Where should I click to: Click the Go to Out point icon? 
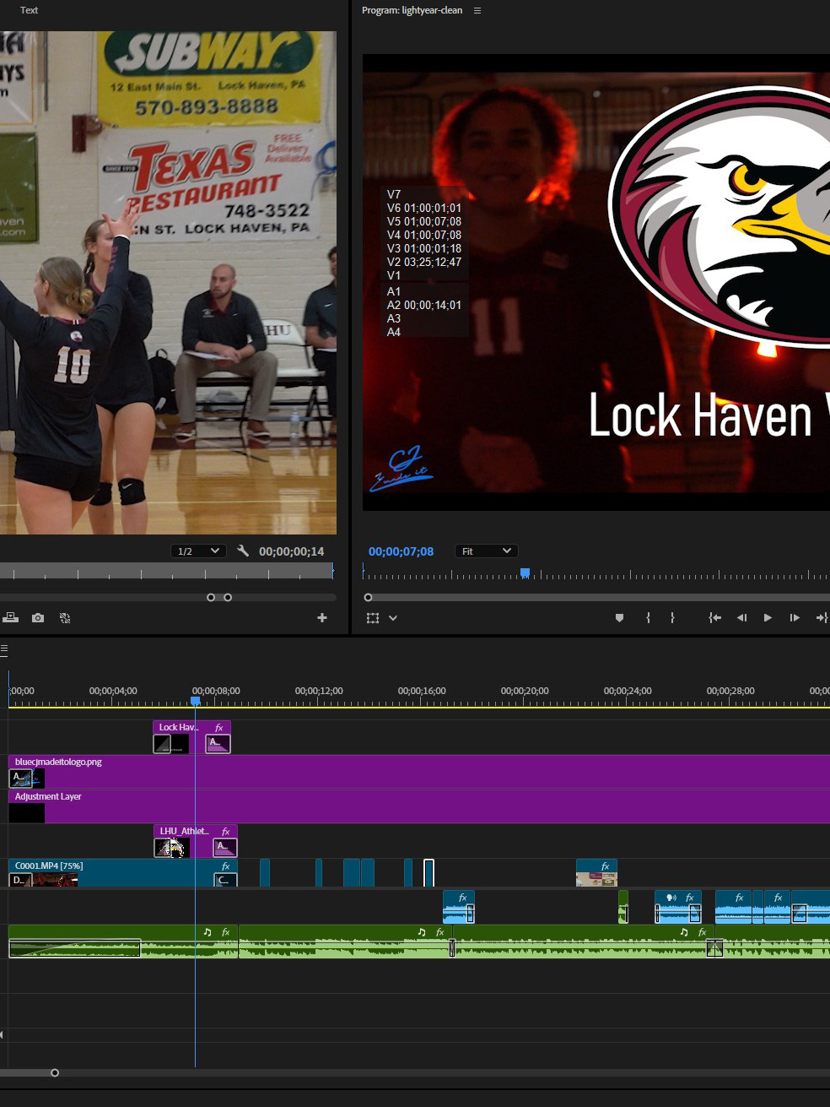tap(821, 618)
